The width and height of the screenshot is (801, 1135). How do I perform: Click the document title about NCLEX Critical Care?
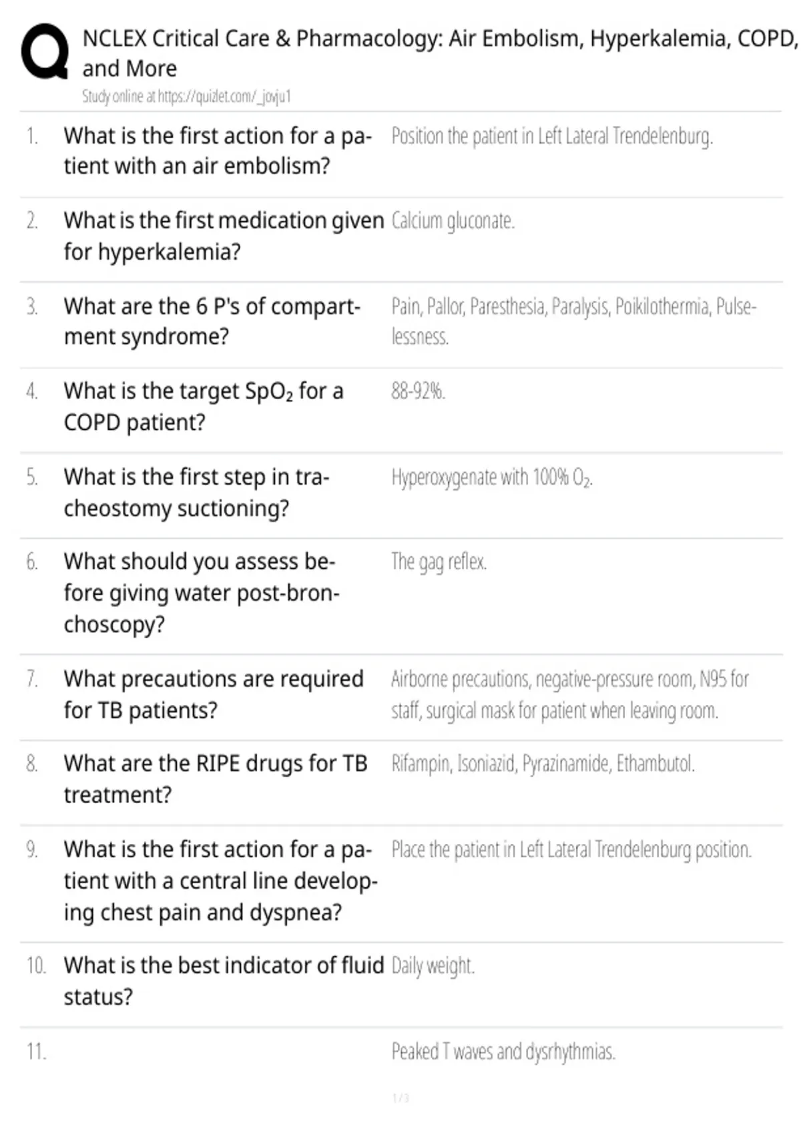pyautogui.click(x=441, y=53)
